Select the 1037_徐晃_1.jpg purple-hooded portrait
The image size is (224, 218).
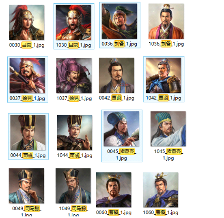[x=74, y=76]
